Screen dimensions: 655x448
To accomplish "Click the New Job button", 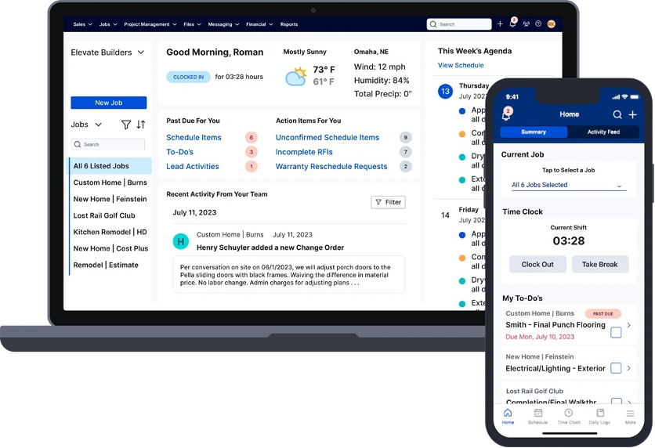I will click(108, 103).
